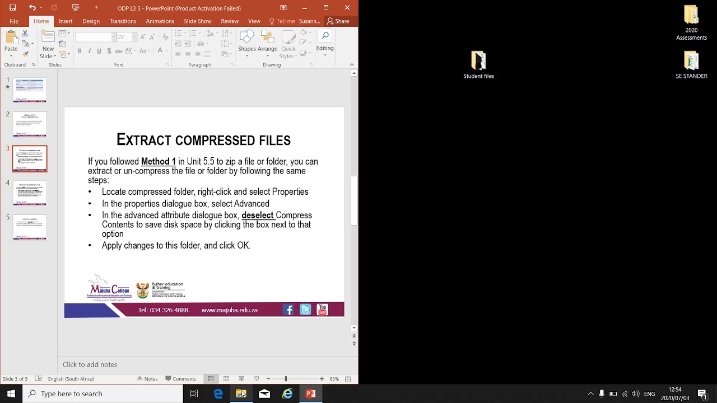Open the Review ribbon tab
Screen dimensions: 717x403
tap(230, 21)
